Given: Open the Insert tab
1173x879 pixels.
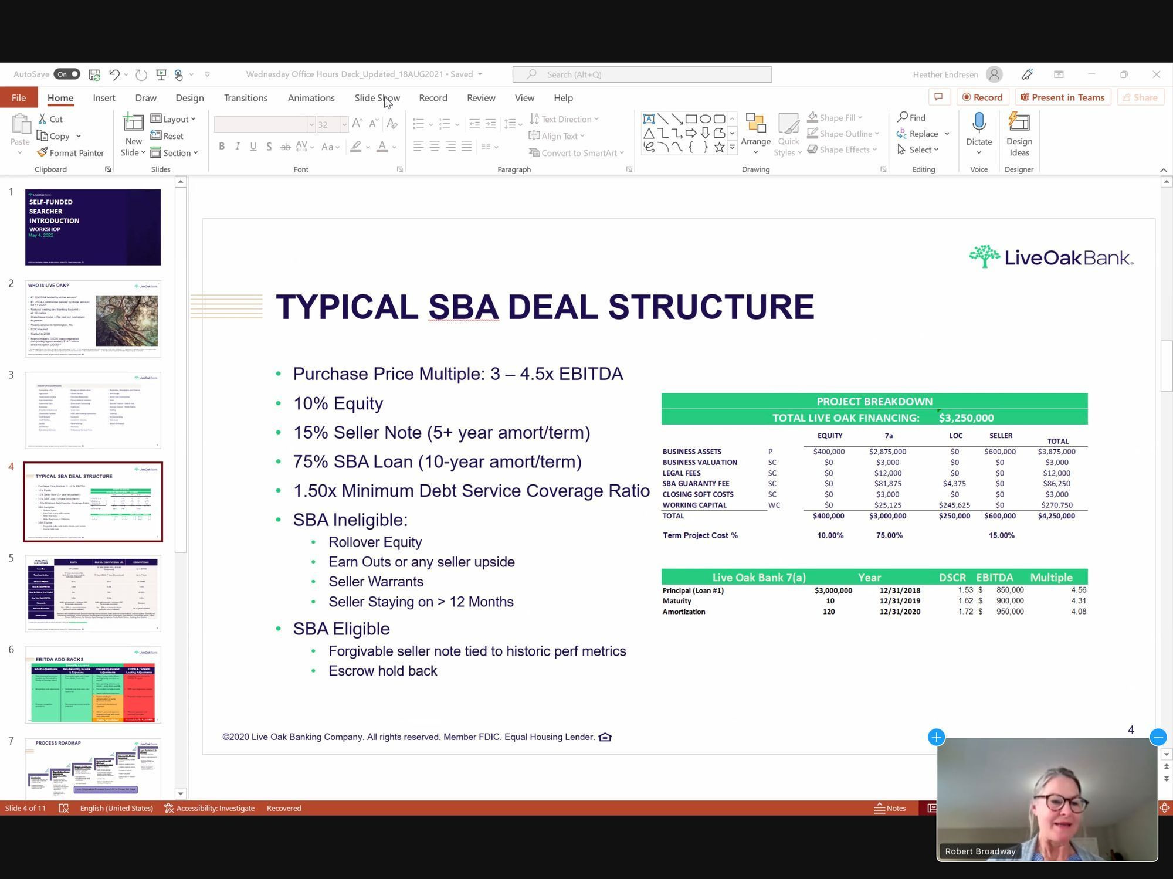Looking at the screenshot, I should (104, 97).
